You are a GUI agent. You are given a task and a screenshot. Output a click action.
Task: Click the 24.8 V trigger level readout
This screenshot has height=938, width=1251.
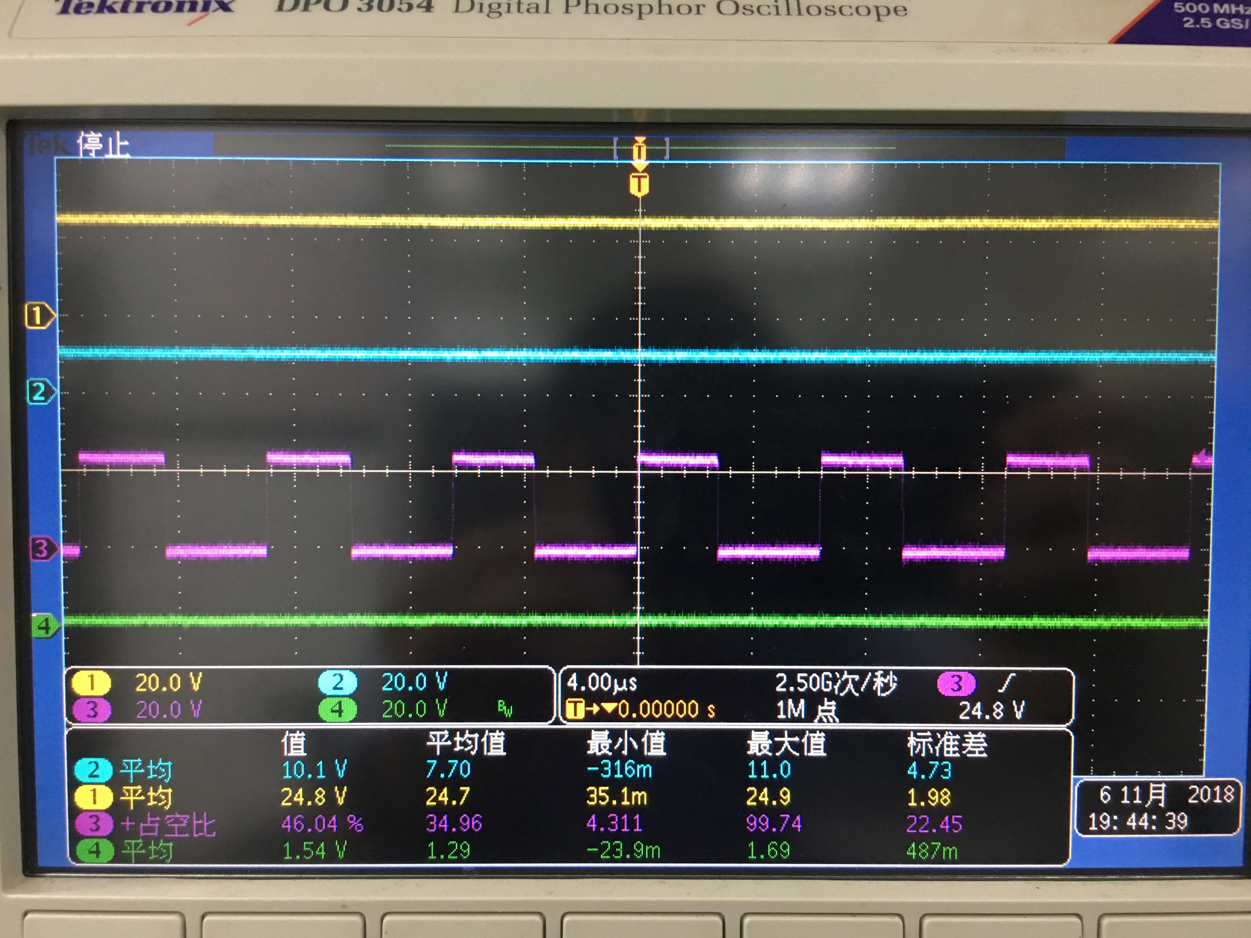991,710
